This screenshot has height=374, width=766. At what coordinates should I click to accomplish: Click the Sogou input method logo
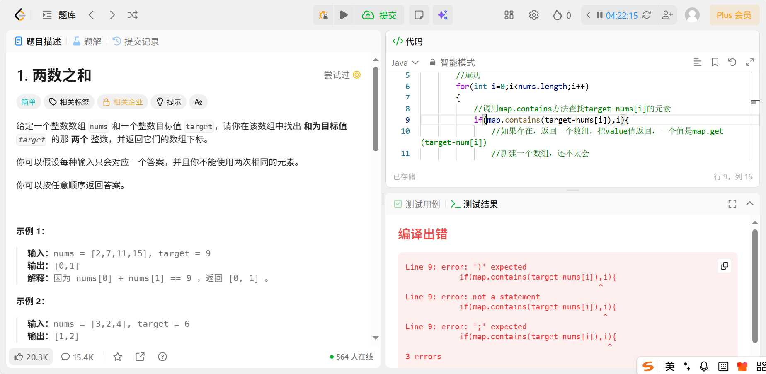648,366
